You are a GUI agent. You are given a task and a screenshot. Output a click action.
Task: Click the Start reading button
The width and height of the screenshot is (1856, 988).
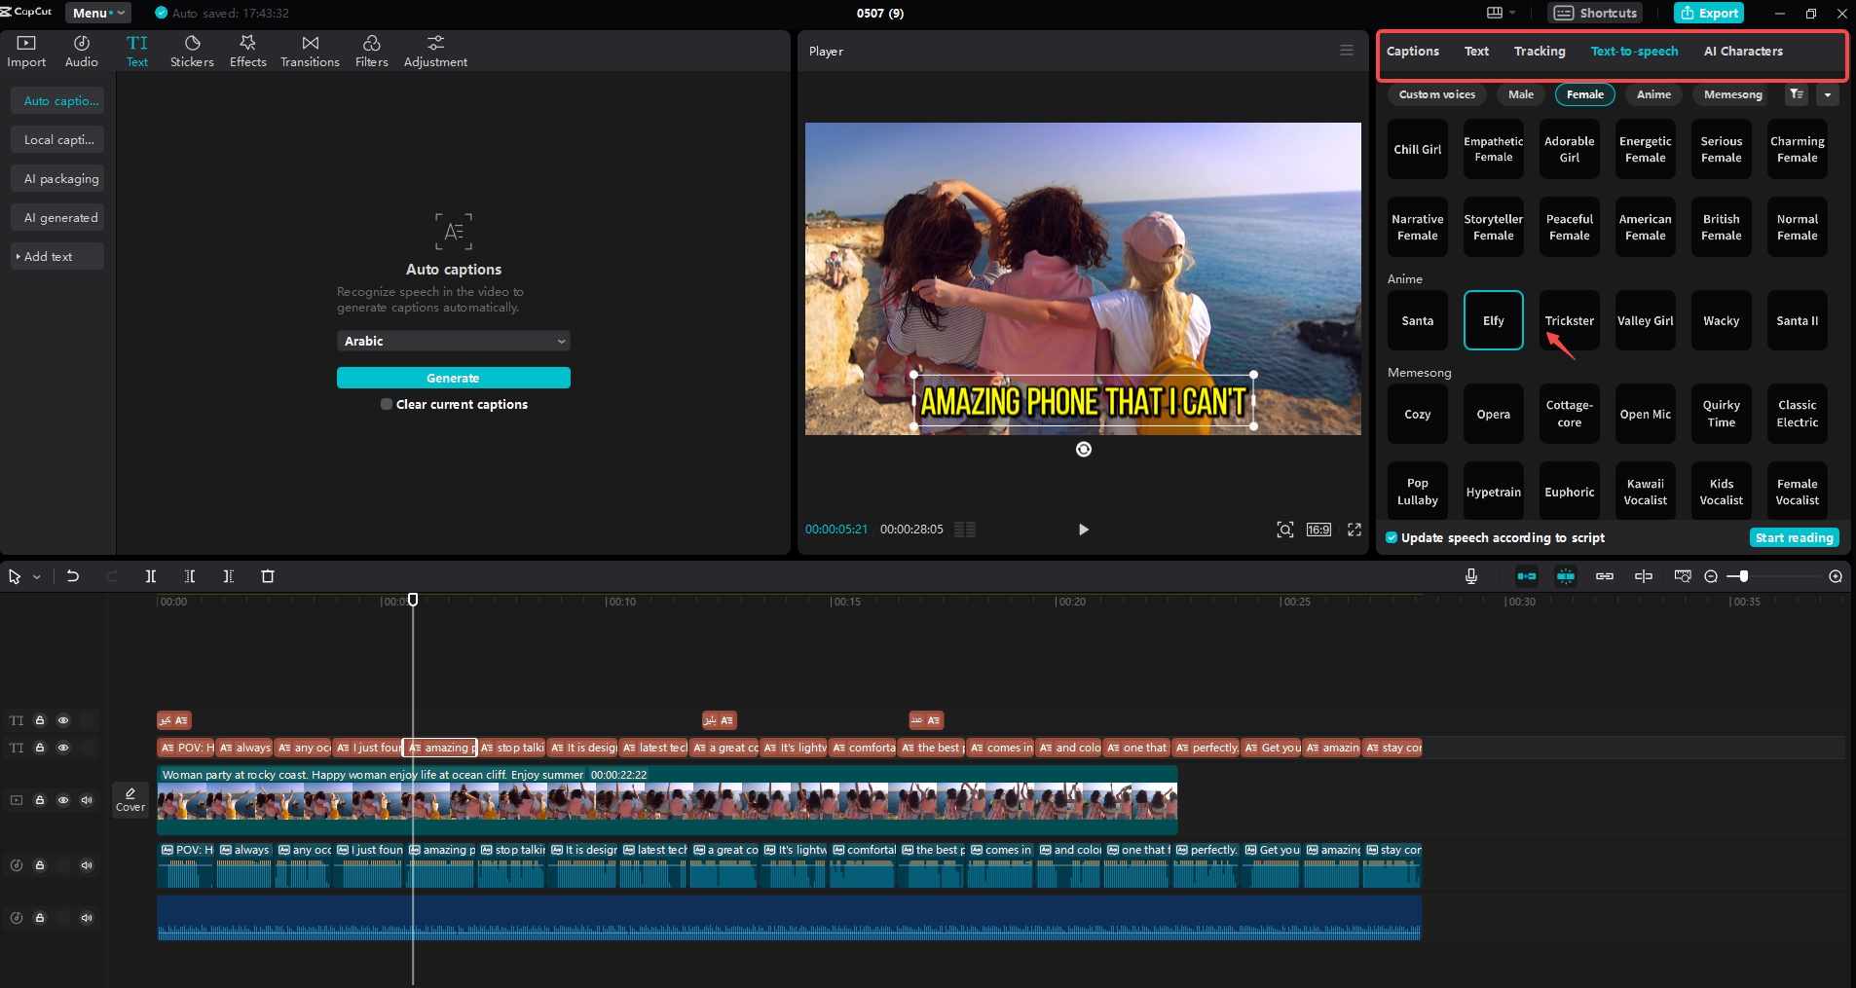1794,537
